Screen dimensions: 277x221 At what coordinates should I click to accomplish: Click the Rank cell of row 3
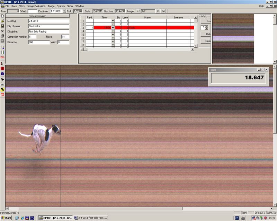coord(90,28)
